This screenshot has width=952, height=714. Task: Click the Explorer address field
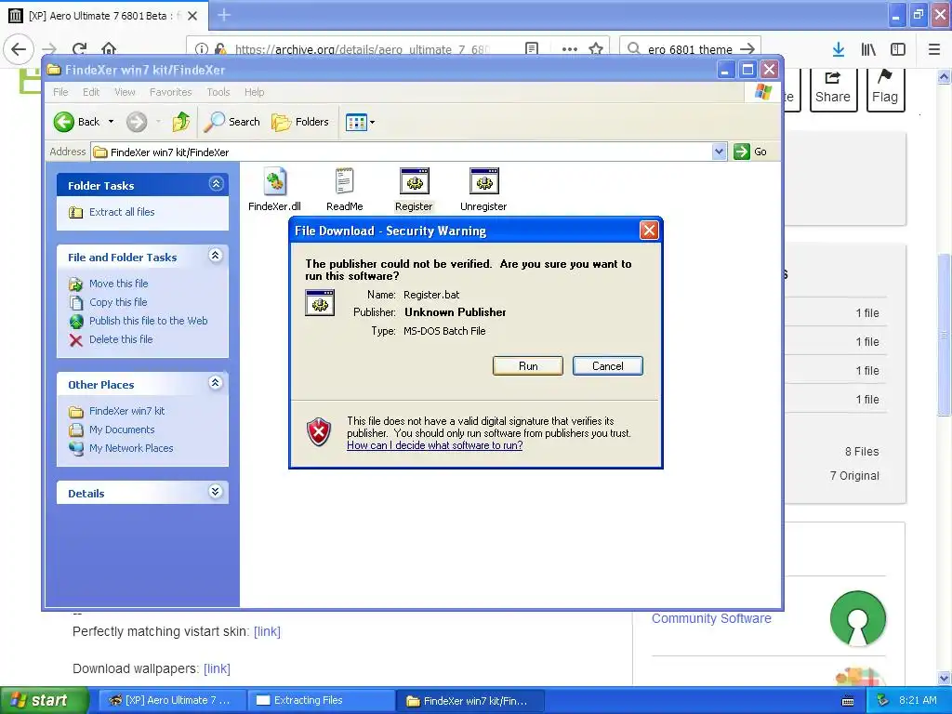click(402, 152)
